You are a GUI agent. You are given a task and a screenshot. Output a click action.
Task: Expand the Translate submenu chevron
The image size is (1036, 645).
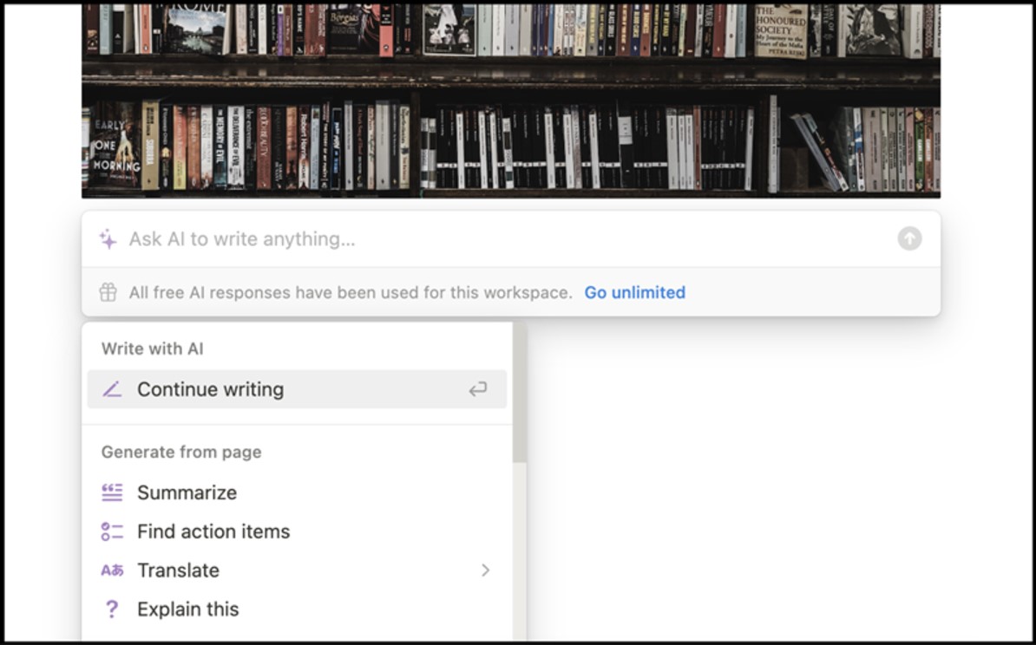point(486,570)
